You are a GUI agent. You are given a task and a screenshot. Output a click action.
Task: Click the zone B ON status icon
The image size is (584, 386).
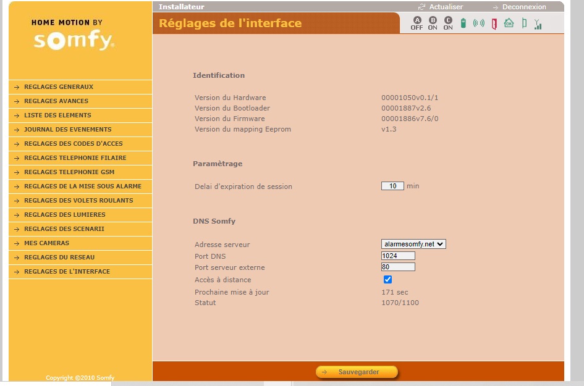pyautogui.click(x=433, y=23)
